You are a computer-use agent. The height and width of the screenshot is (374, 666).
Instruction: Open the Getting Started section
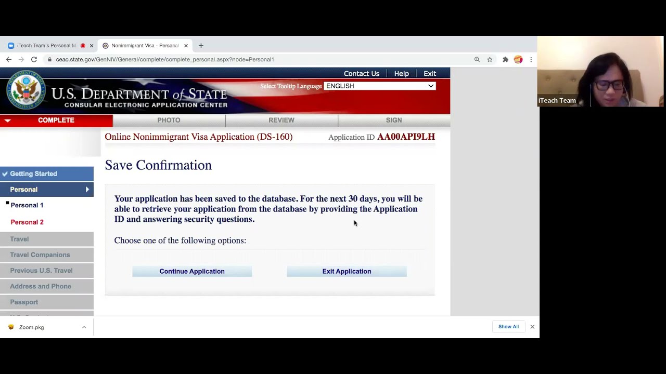(47, 173)
